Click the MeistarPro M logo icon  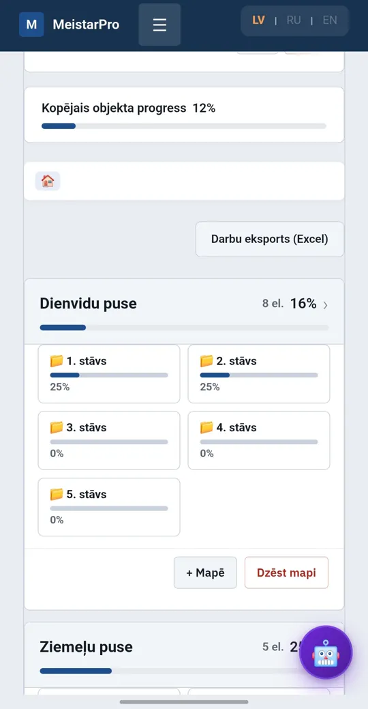coord(31,25)
